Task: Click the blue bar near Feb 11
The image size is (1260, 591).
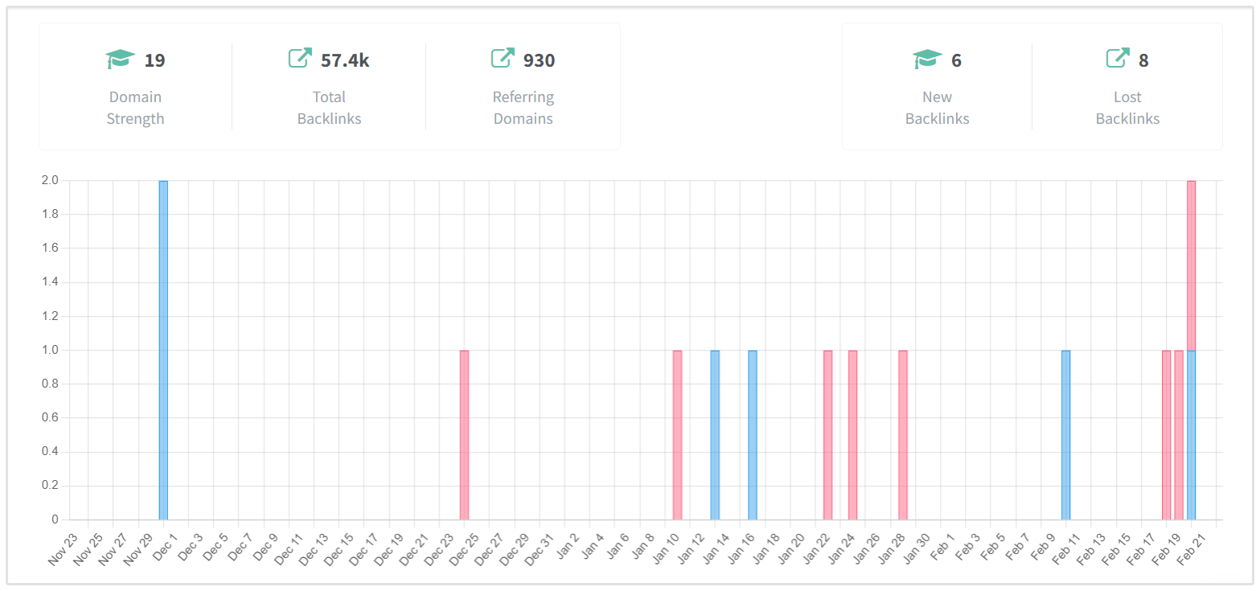Action: [1065, 434]
